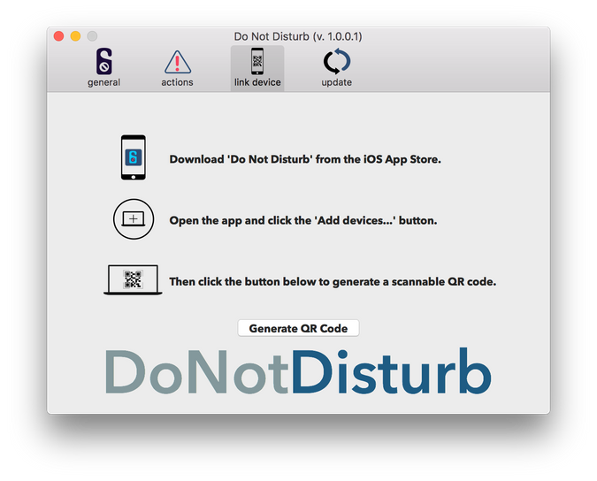This screenshot has width=597, height=481.
Task: Switch to the 'actions' tab label
Action: coord(177,83)
